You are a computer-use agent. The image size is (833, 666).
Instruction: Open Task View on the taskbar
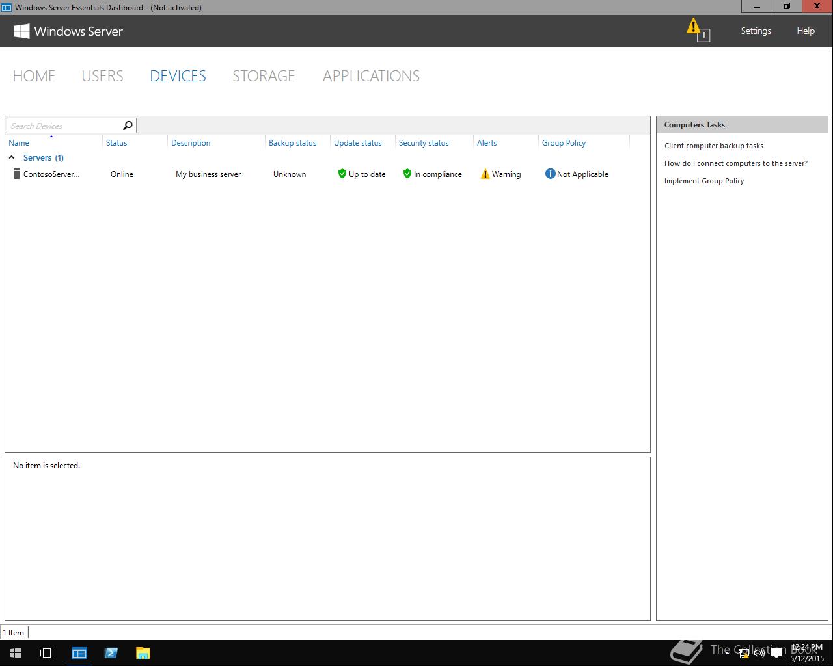tap(47, 653)
